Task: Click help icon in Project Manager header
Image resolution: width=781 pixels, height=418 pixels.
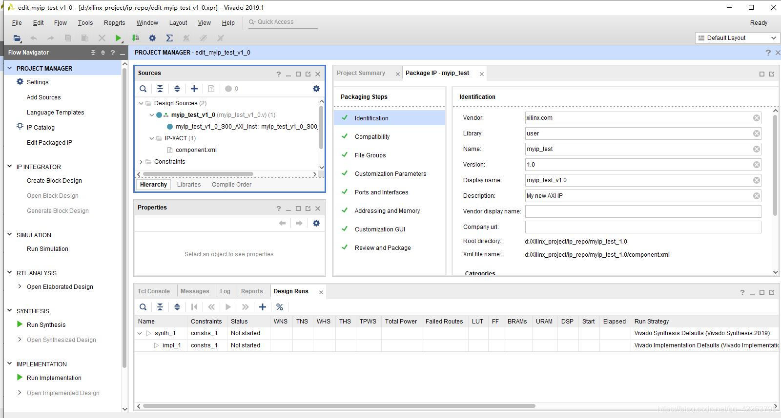Action: point(768,53)
